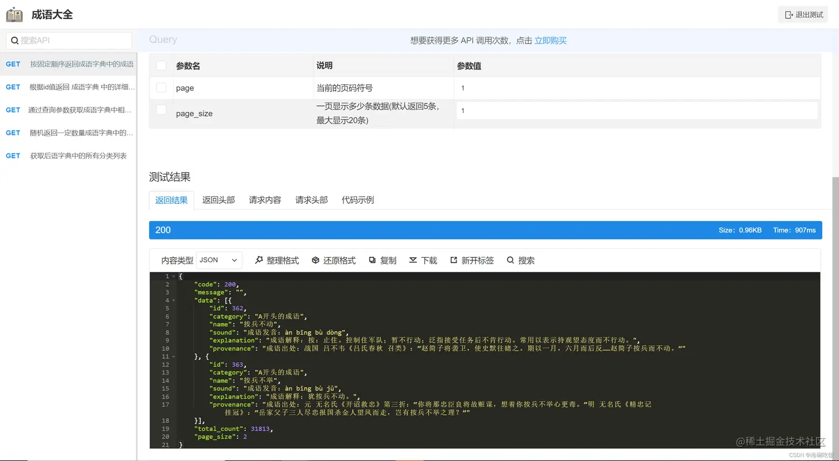Click the 200 status code bar
The width and height of the screenshot is (839, 461).
tap(486, 230)
